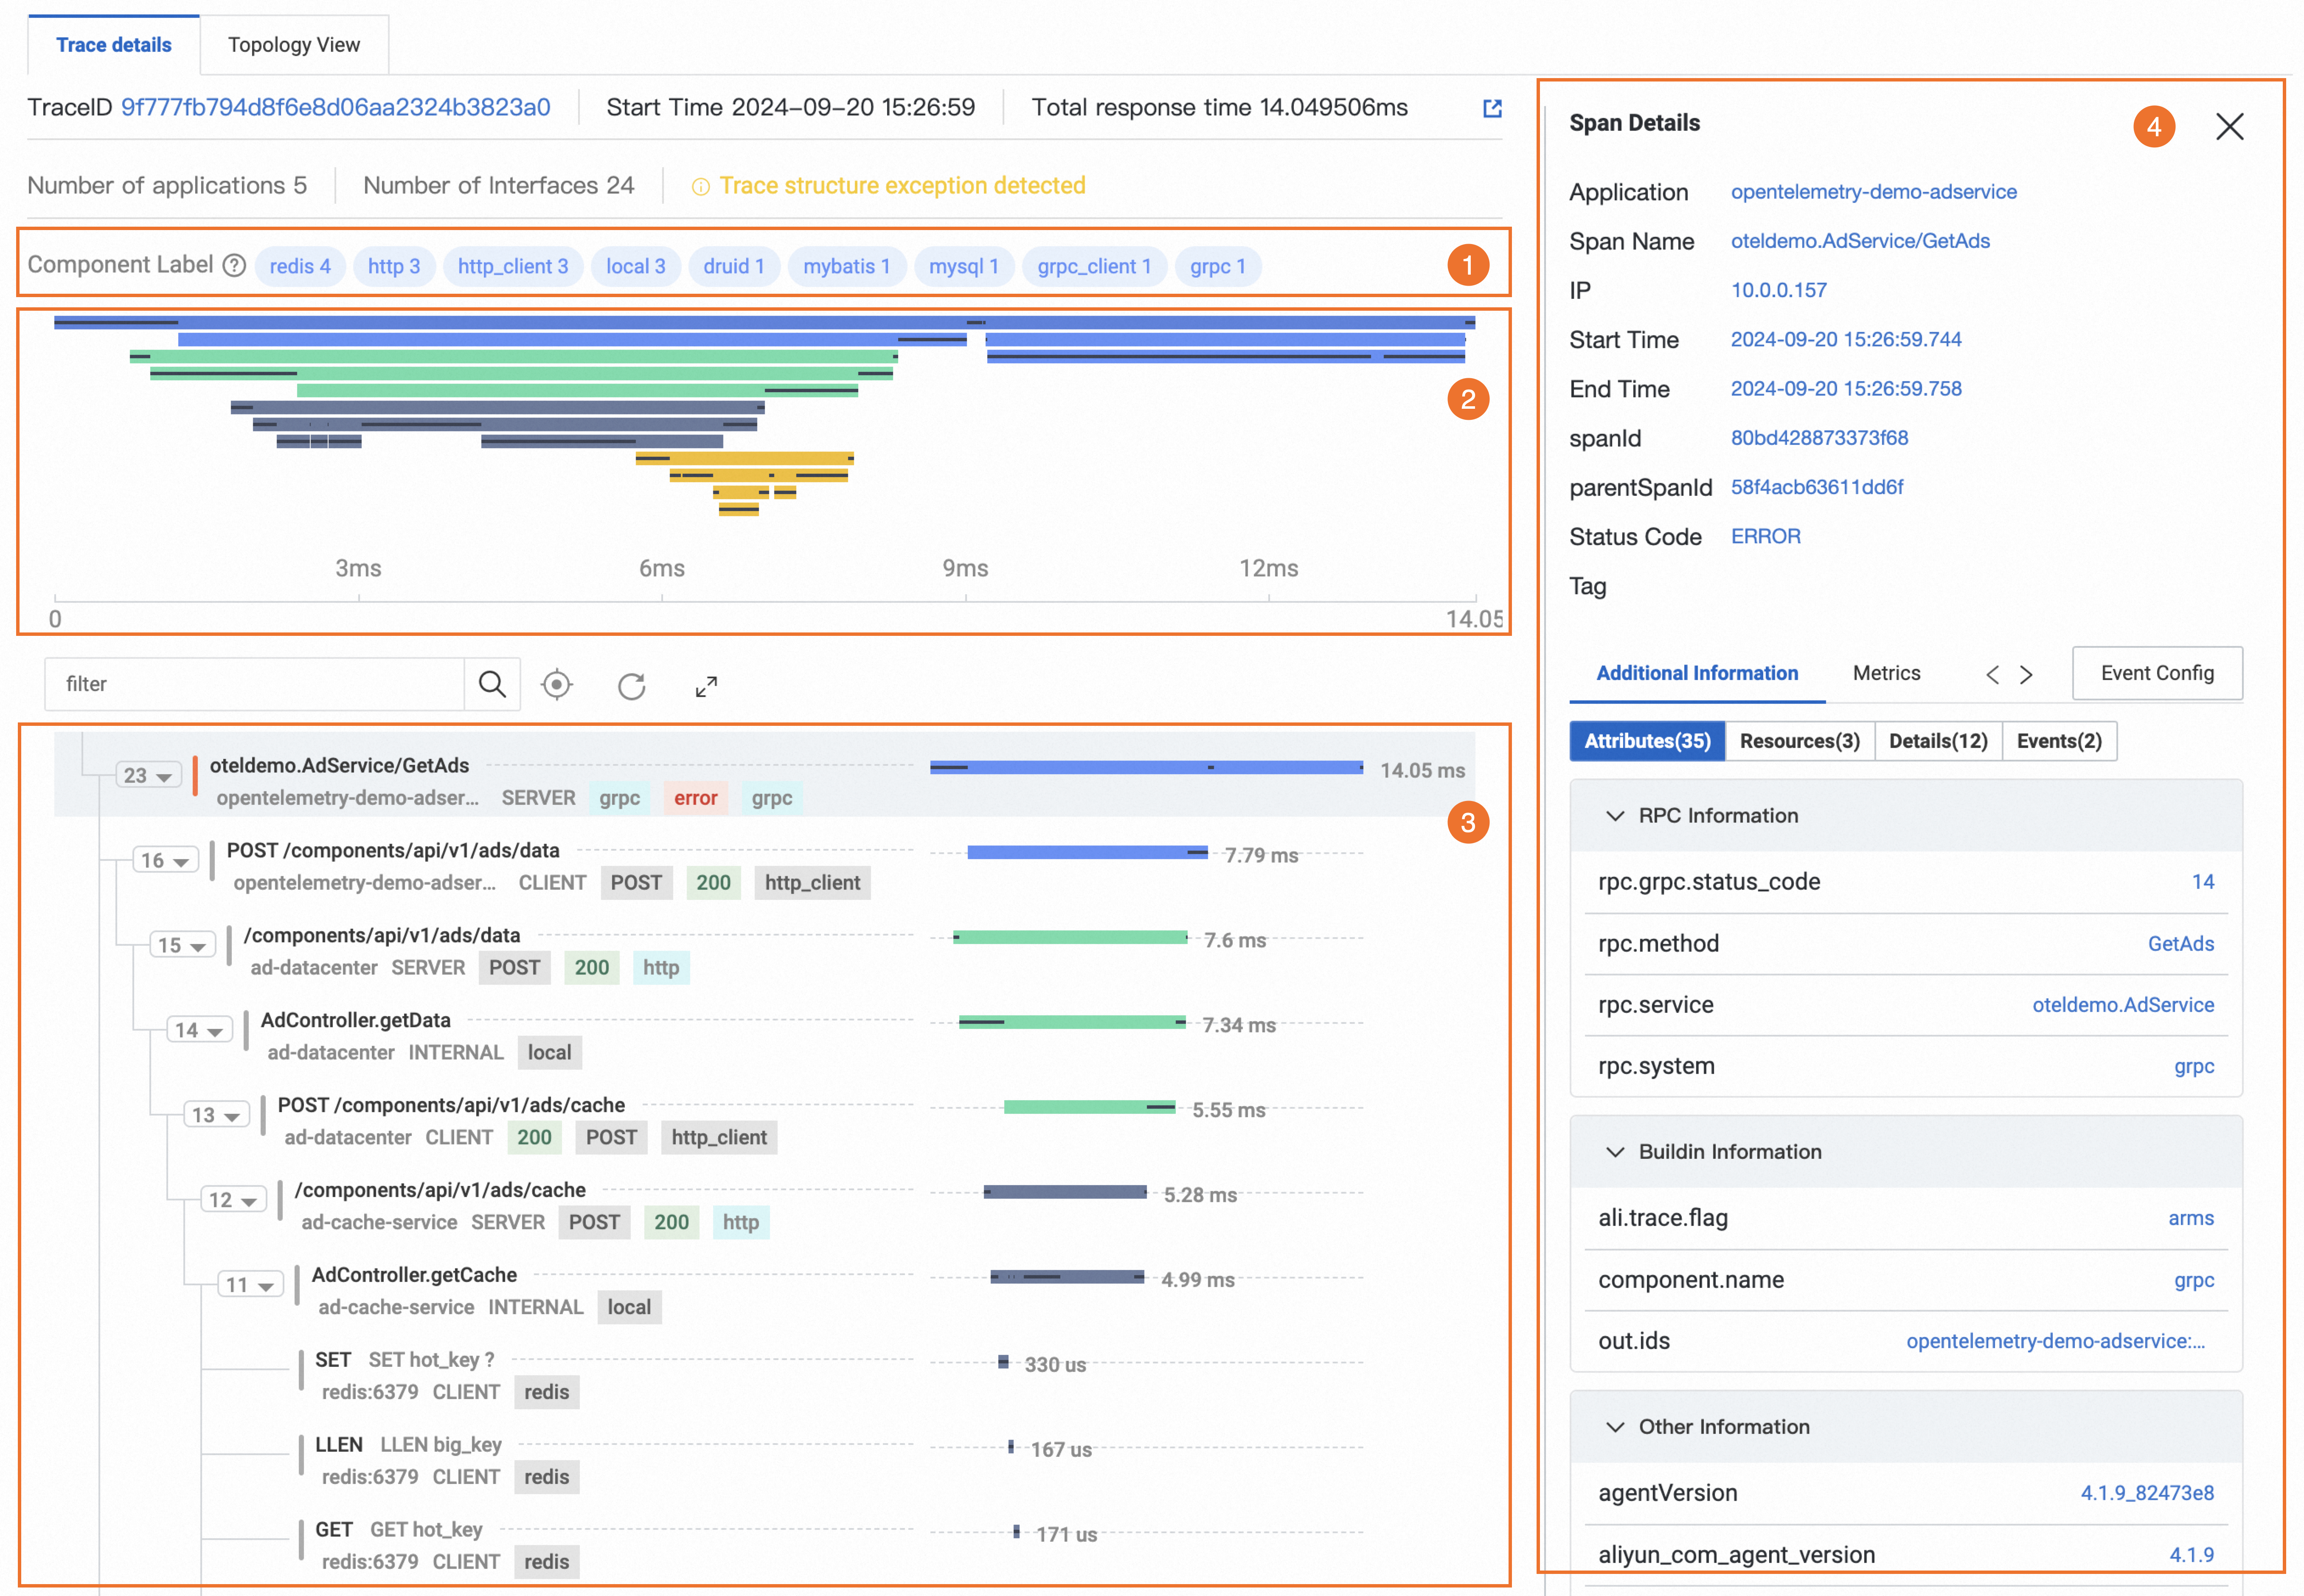This screenshot has width=2304, height=1596.
Task: Collapse the 13-child POST ads/cache node
Action: click(x=216, y=1115)
